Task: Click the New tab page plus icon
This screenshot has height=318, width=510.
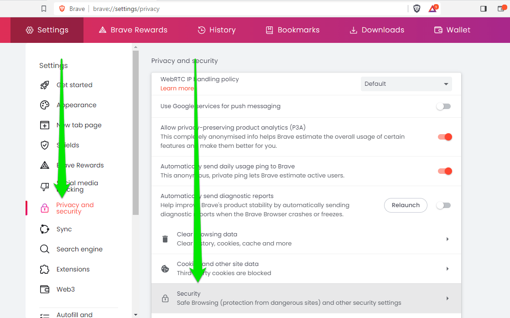Action: click(x=45, y=125)
